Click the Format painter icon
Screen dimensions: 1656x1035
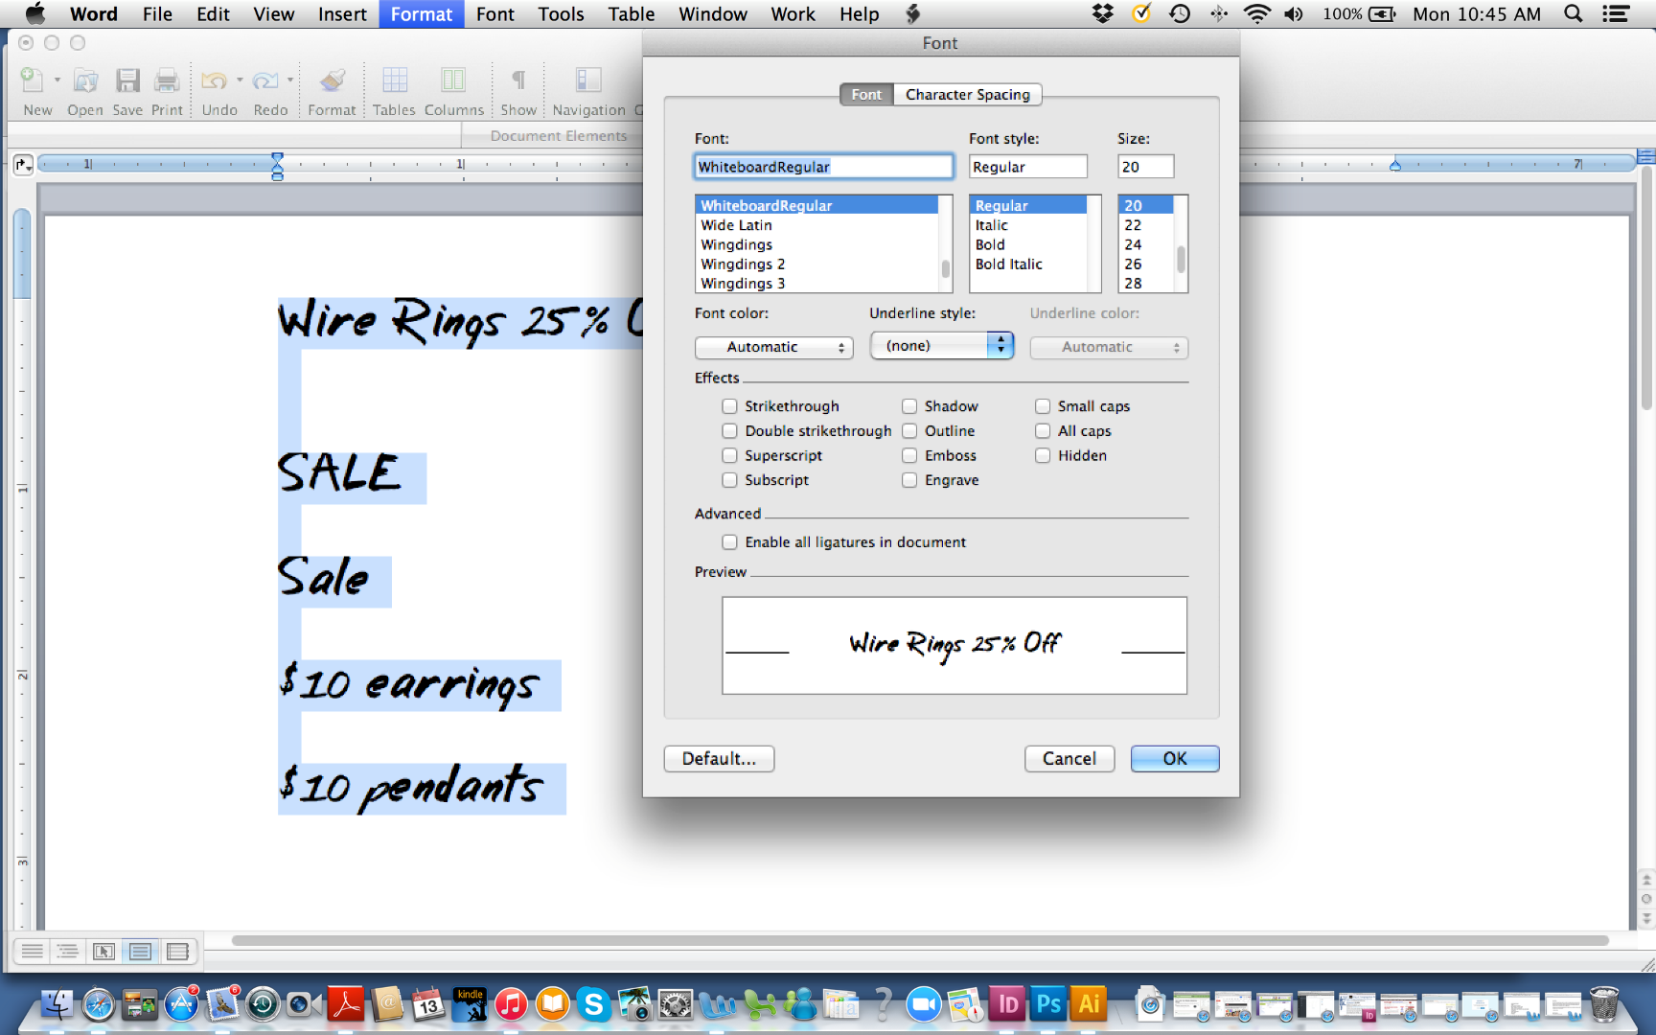[x=332, y=80]
